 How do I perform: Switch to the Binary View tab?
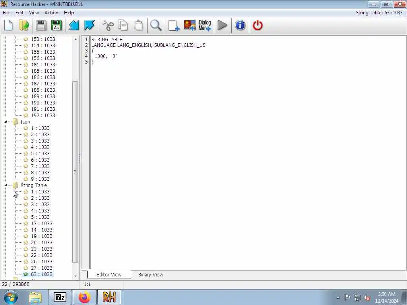151,275
